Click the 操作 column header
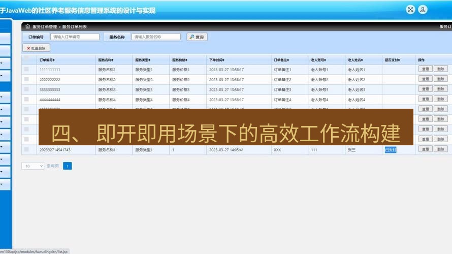Viewport: 452px width, 254px height. [x=421, y=60]
